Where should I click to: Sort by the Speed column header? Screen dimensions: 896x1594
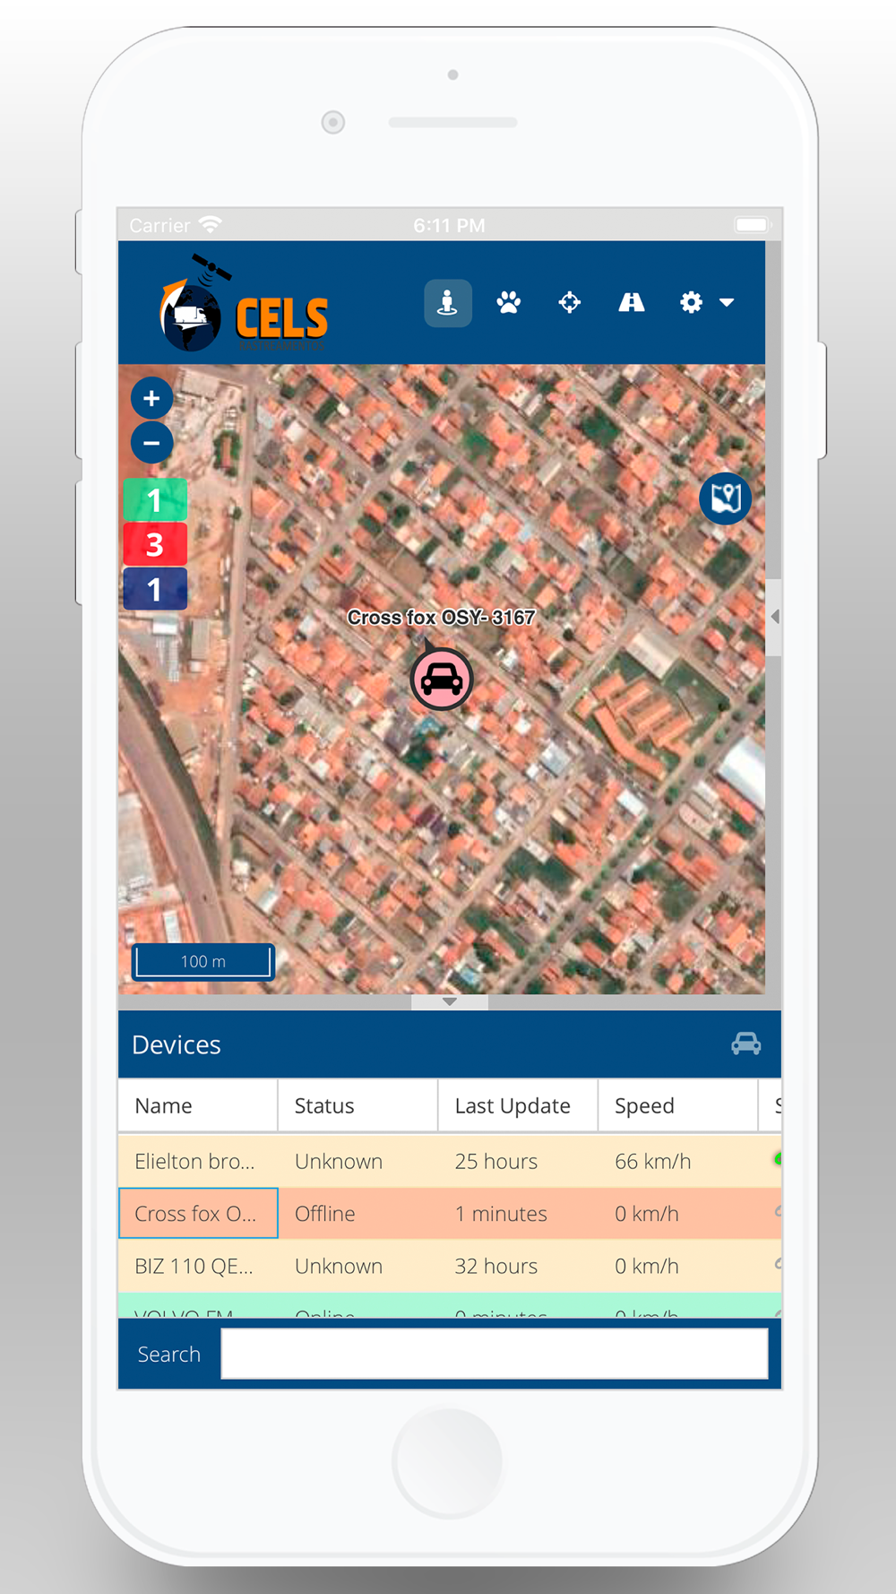(x=677, y=1105)
